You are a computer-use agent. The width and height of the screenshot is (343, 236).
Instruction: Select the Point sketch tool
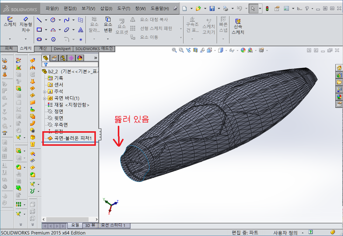coord(81,39)
